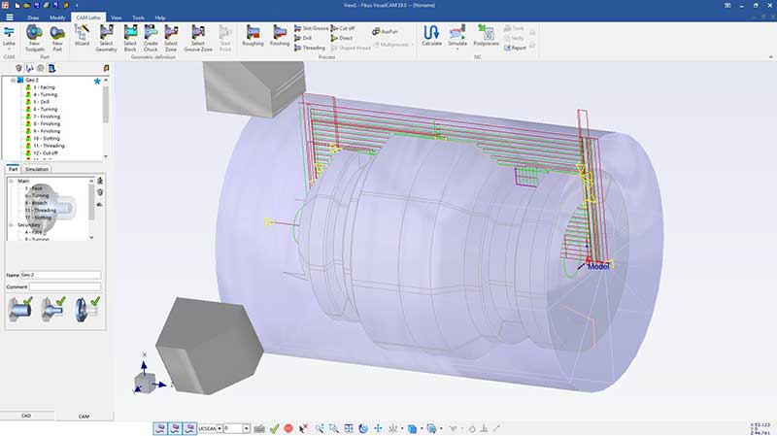
Task: Click the green checkmark in bottom toolbar
Action: point(274,427)
